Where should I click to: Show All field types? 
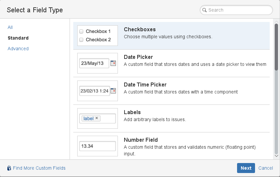click(x=10, y=27)
